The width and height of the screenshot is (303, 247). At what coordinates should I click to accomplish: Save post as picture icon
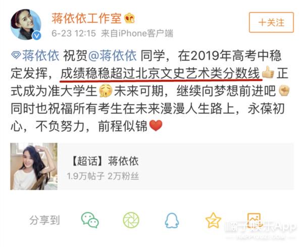(x=255, y=220)
